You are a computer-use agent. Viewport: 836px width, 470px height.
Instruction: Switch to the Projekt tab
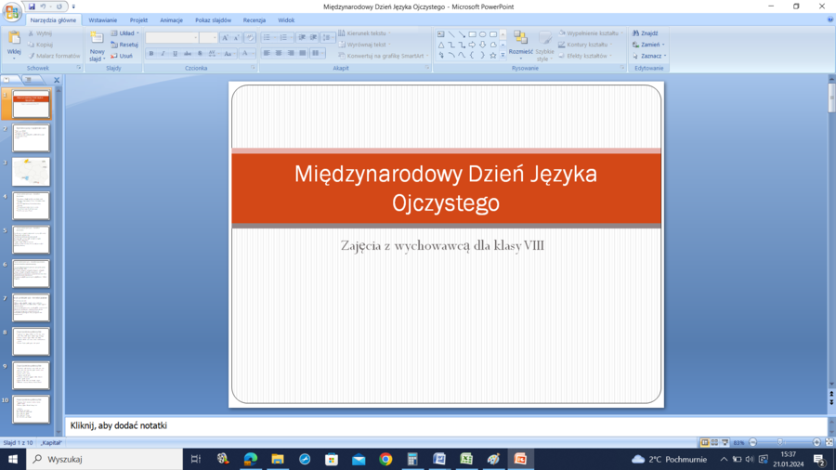tap(138, 20)
